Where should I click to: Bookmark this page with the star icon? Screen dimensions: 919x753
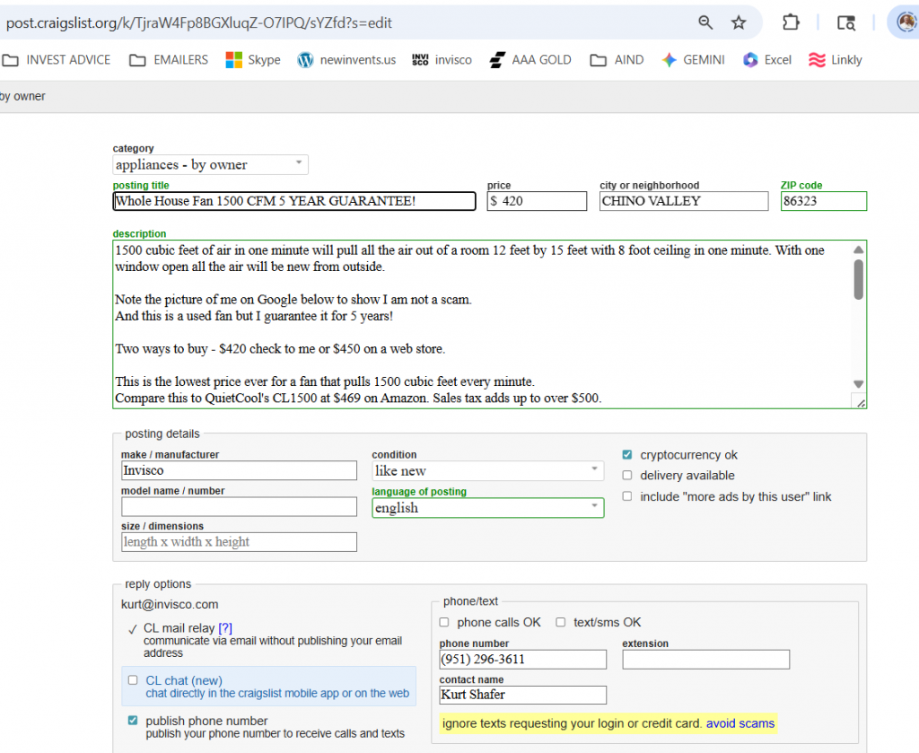pos(739,22)
